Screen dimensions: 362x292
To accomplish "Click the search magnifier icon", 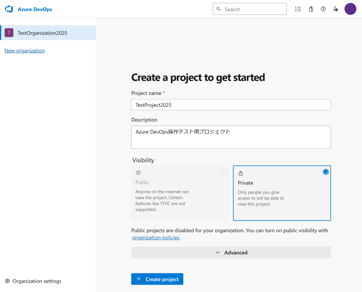I will (218, 9).
